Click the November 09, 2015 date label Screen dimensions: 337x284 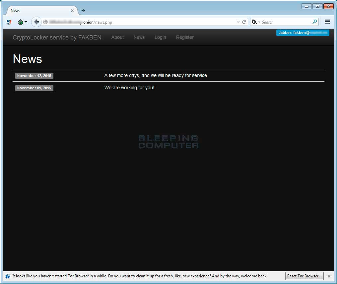click(x=34, y=88)
